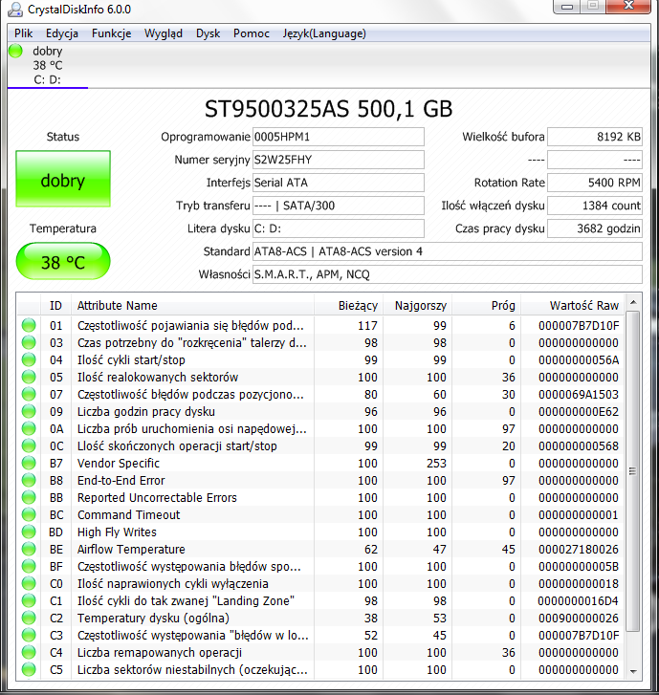Click status icon of attribute C2 row
Screen dimensions: 659x695
click(29, 618)
